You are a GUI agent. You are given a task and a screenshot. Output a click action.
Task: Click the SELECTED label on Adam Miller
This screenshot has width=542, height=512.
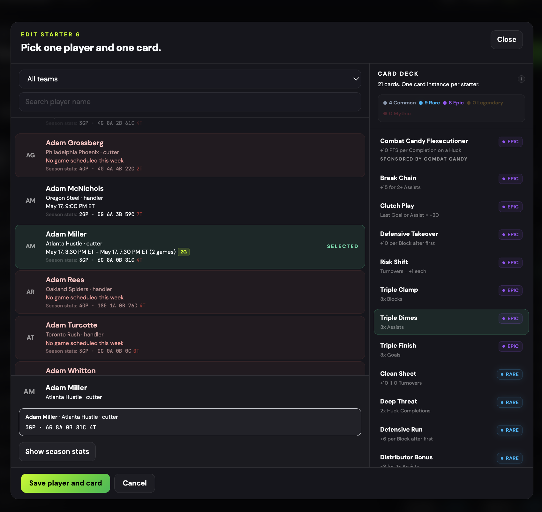(x=343, y=246)
